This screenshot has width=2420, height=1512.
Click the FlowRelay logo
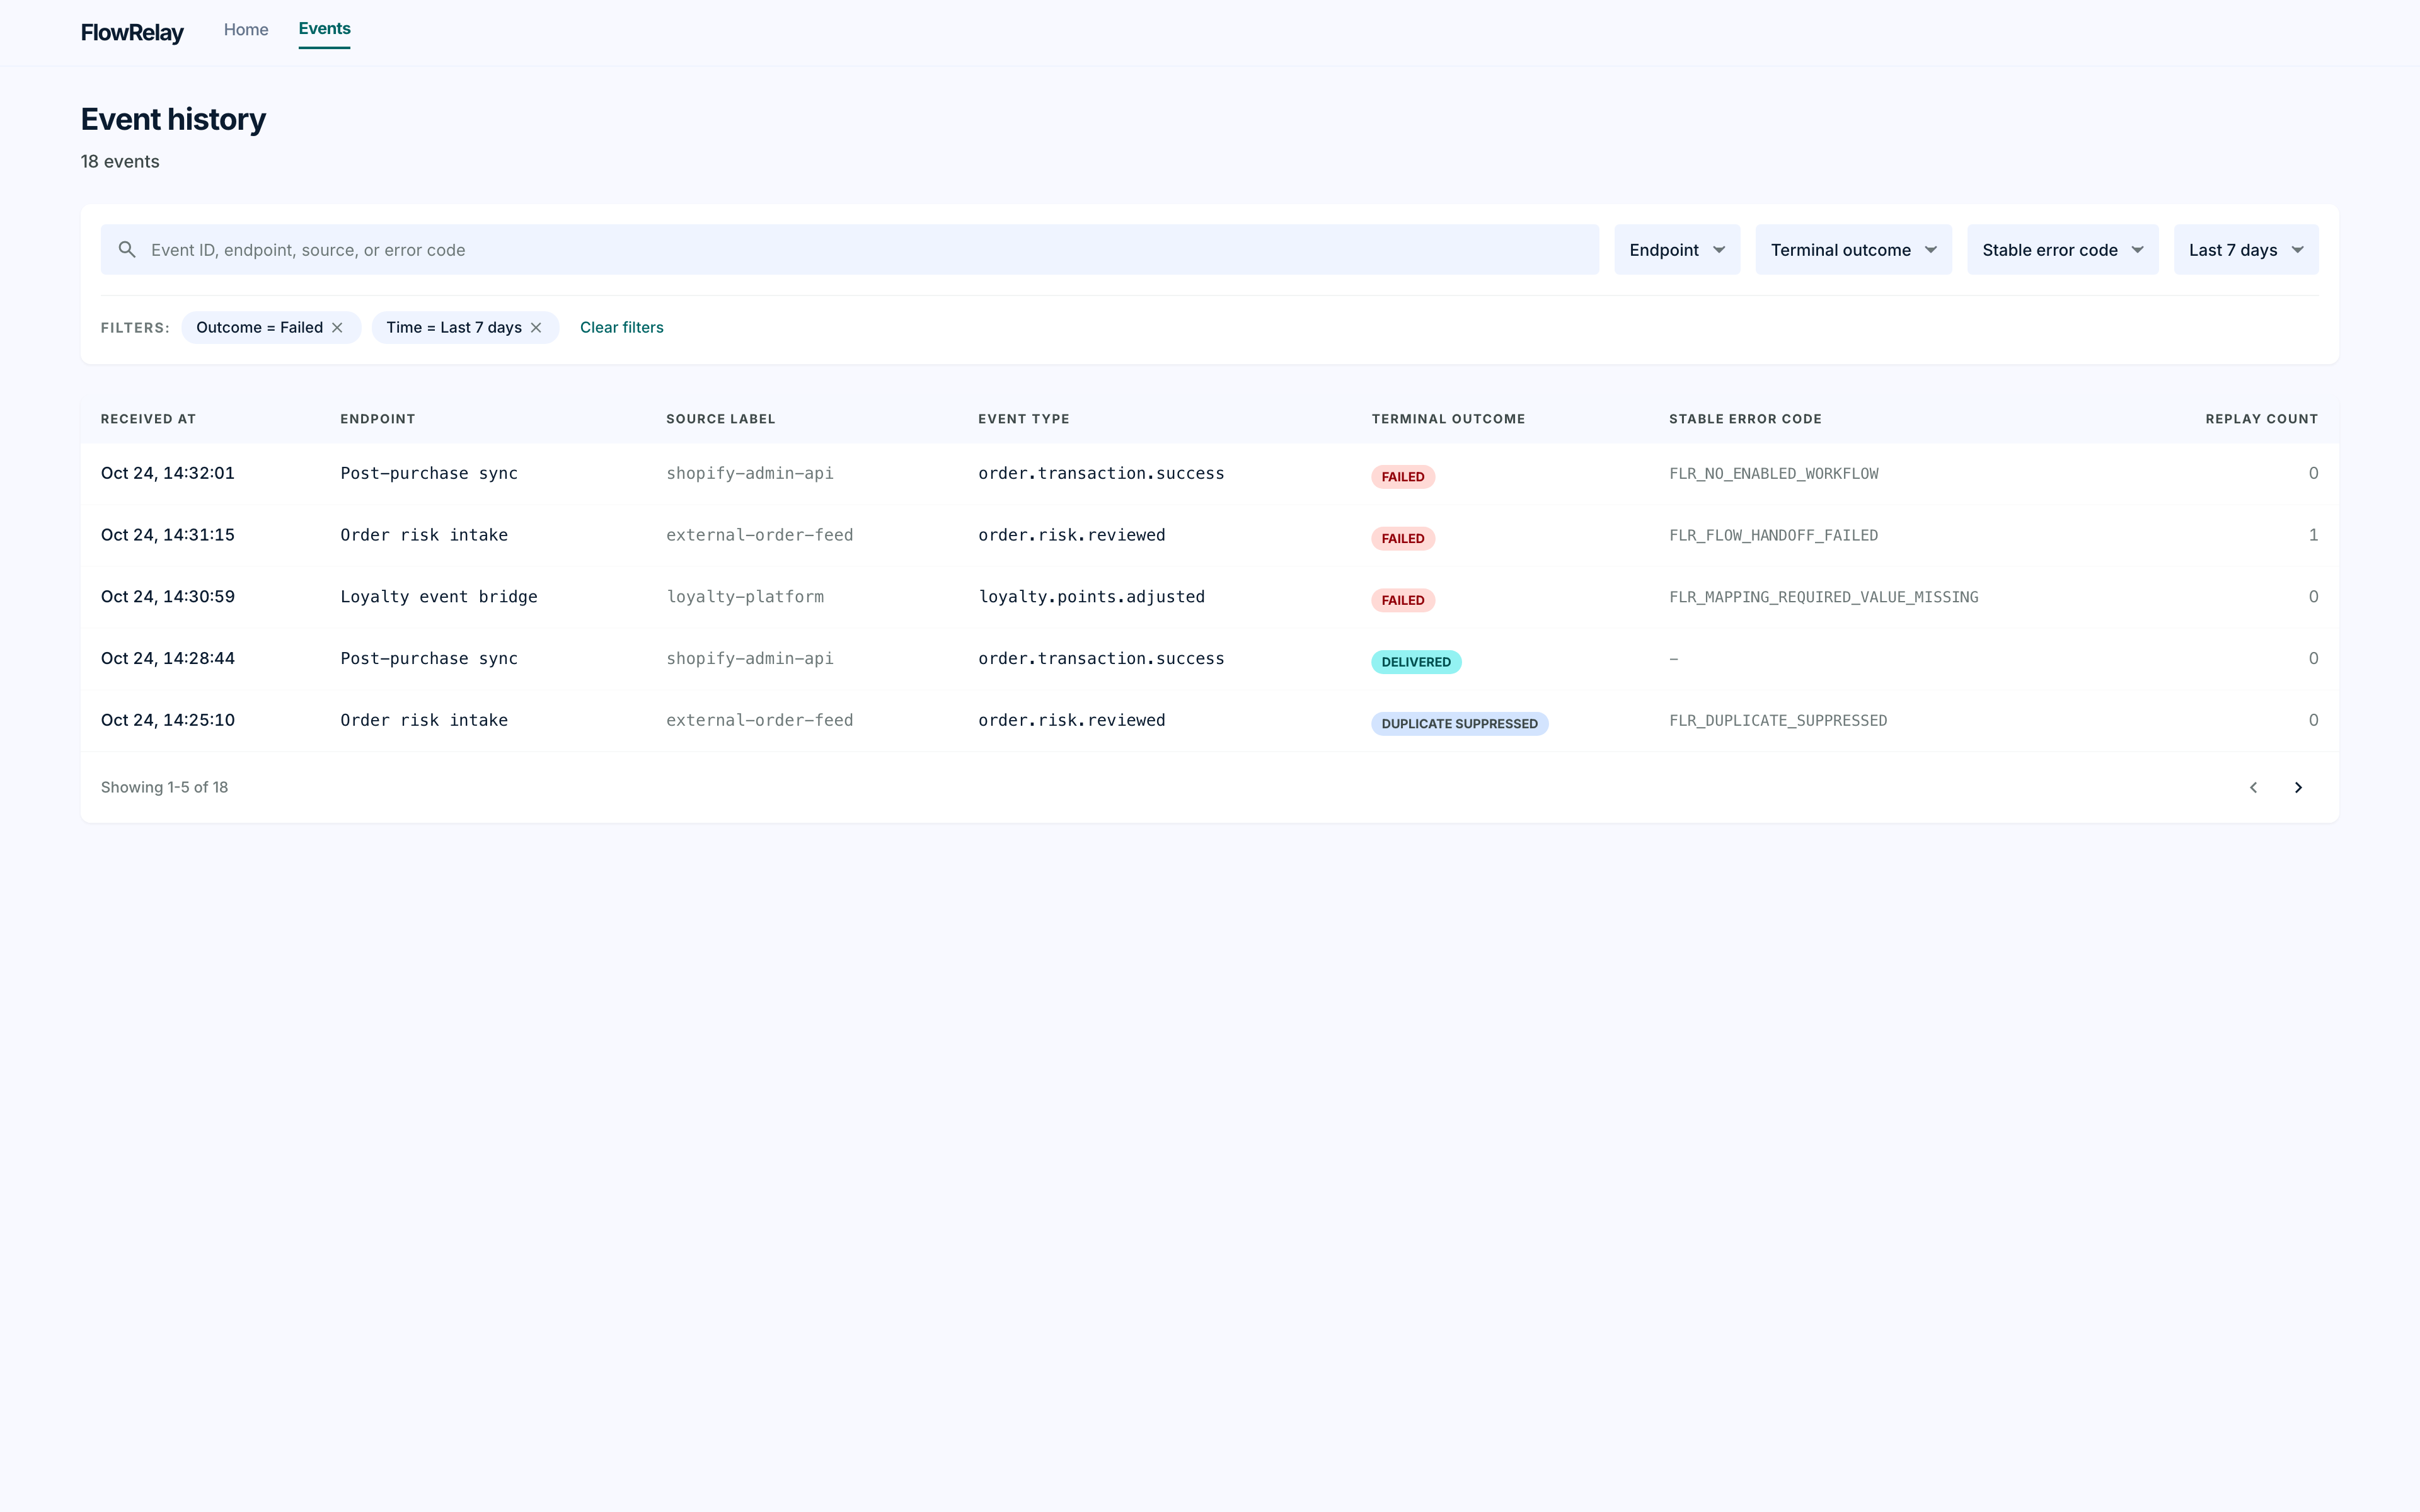pyautogui.click(x=132, y=33)
